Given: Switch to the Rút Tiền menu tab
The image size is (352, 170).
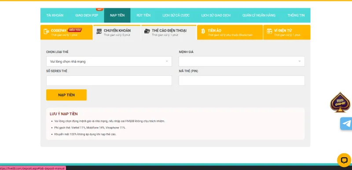Looking at the screenshot, I should pyautogui.click(x=143, y=15).
